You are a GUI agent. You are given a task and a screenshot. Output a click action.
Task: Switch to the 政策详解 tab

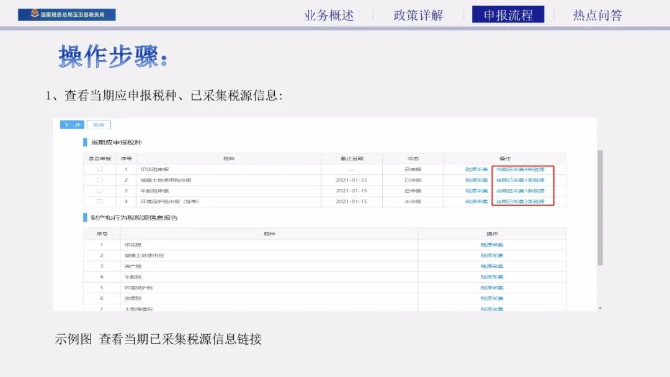pos(418,16)
